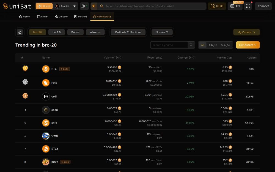The image size is (275, 172).
Task: Click the sats token dollar logo
Action: pyautogui.click(x=46, y=123)
